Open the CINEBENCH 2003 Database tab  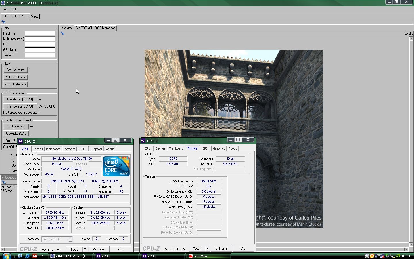pos(95,28)
